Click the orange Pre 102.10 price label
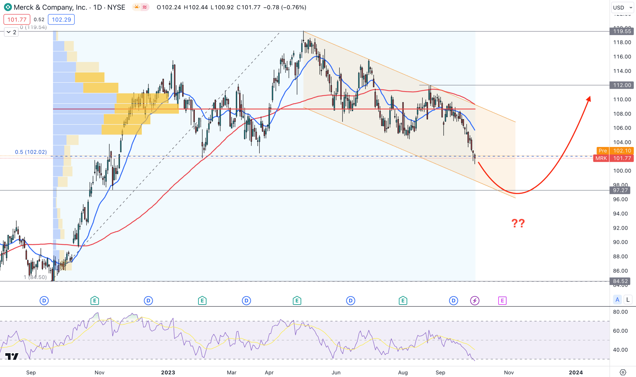 click(x=615, y=151)
